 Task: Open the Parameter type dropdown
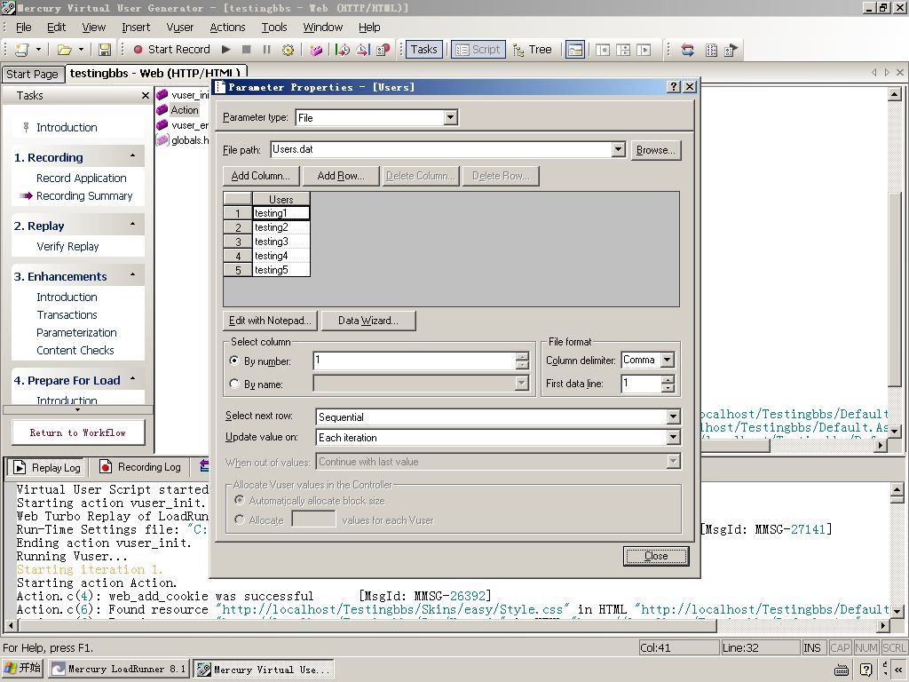pos(450,118)
